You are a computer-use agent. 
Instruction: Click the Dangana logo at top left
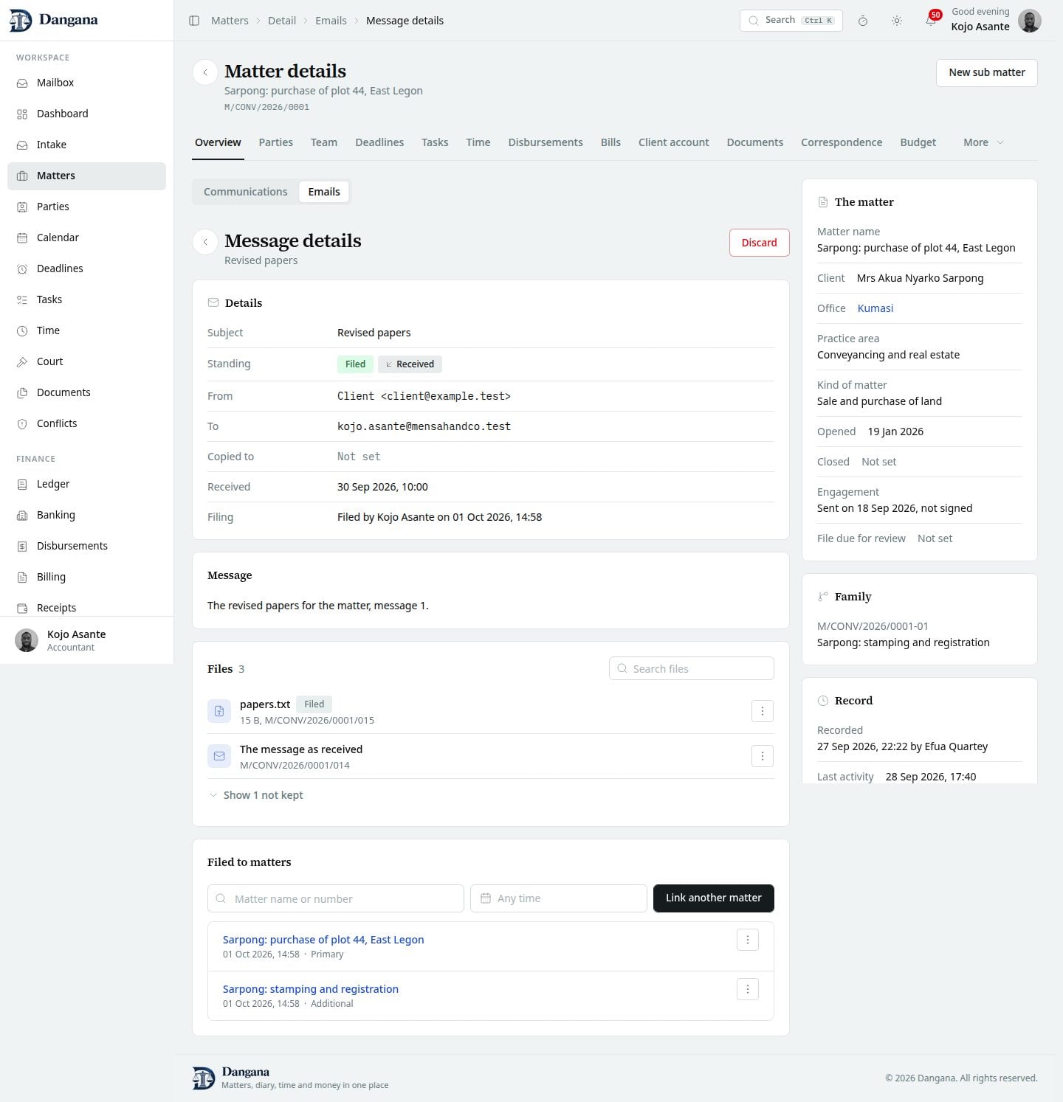pyautogui.click(x=53, y=20)
